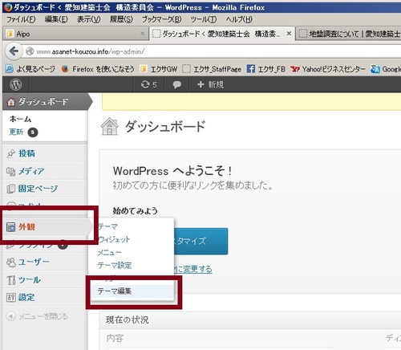
Task: Close the ダッシュボード tab
Action: 289,34
